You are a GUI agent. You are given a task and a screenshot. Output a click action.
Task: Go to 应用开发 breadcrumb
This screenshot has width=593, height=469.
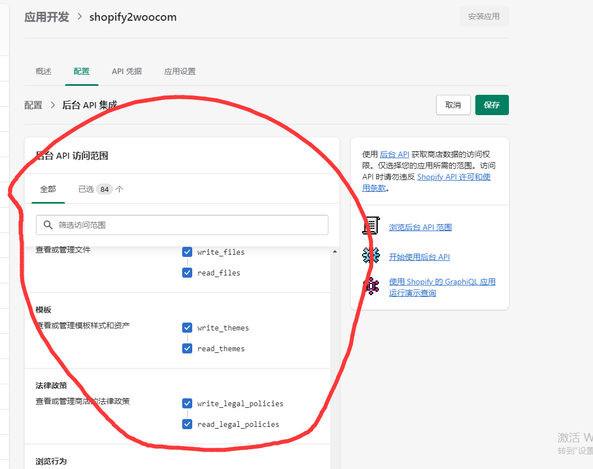pos(47,17)
